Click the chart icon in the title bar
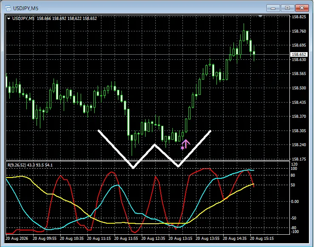Image resolution: width=314 pixels, height=247 pixels. point(8,8)
